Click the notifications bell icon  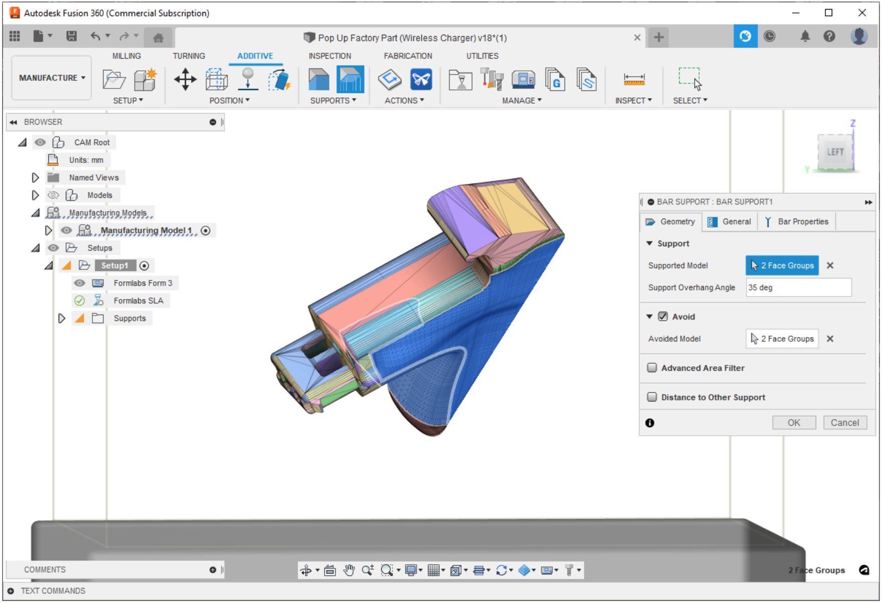point(805,36)
